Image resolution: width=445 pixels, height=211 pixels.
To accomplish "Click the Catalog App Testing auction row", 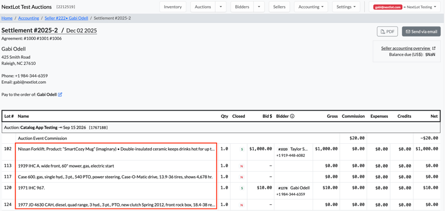I will (x=221, y=128).
